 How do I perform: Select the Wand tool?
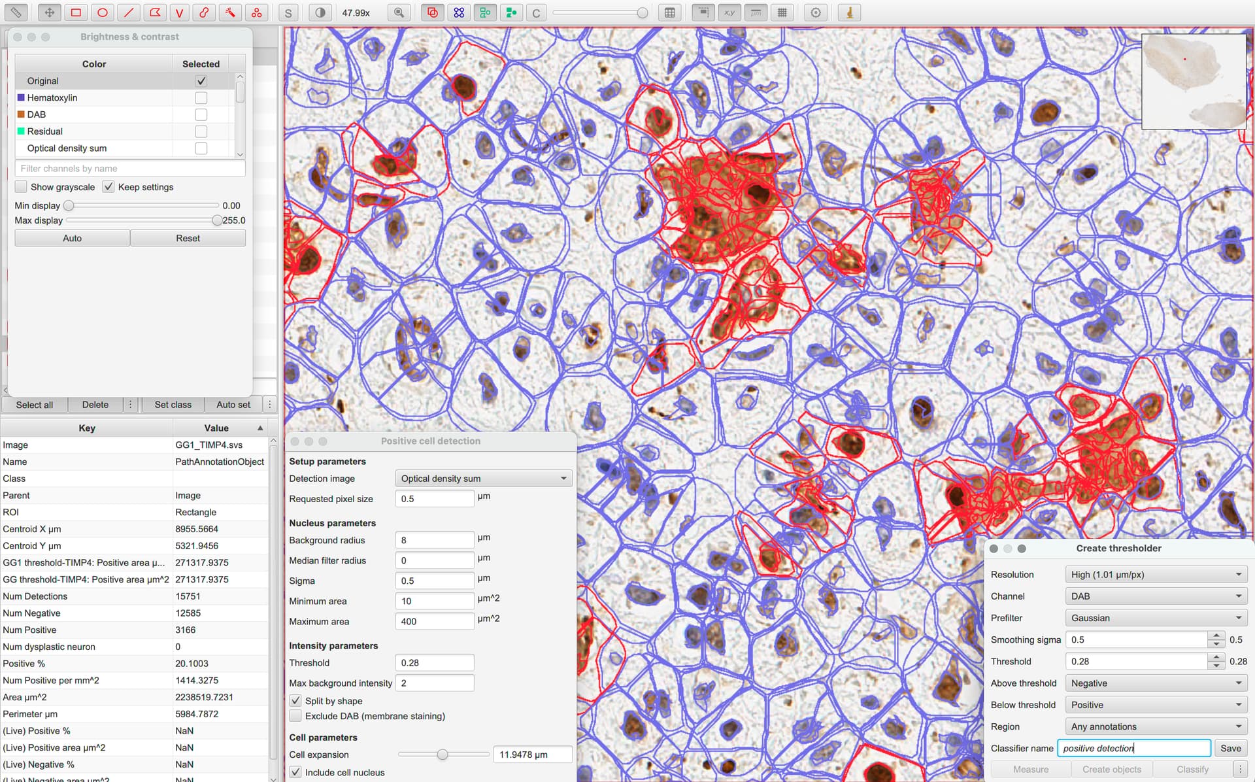click(x=230, y=12)
